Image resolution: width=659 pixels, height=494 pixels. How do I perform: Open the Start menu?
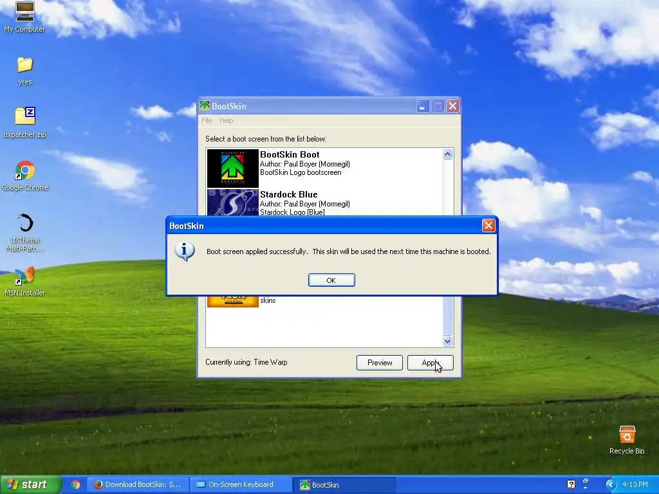tap(30, 485)
